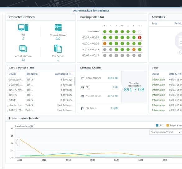Select the ubuntu_tim Task-5 row
Viewport: 182px width, 169px height.
point(40,105)
